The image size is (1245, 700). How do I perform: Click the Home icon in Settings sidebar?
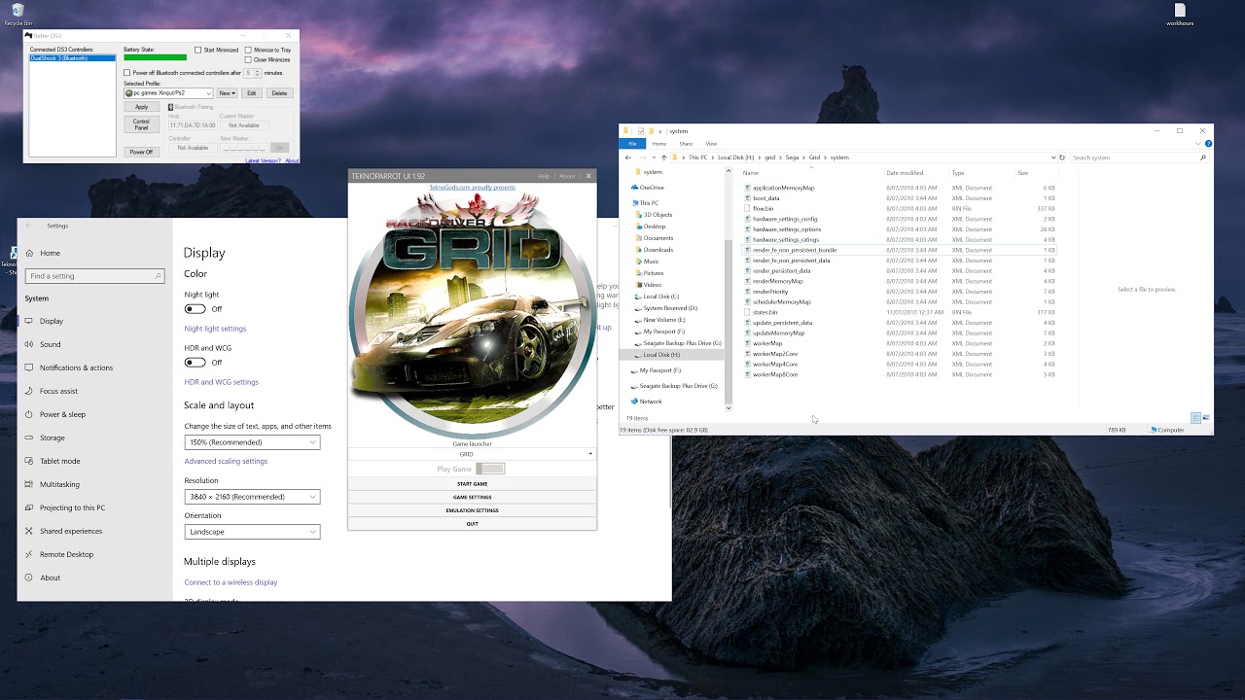click(x=29, y=253)
